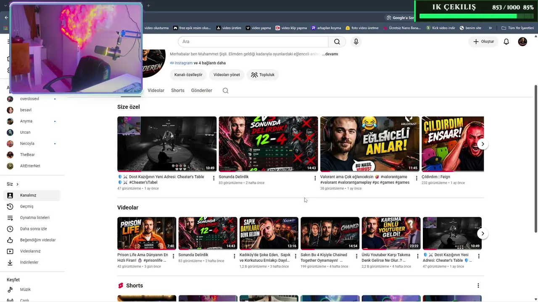Screen dimensions: 538x302
Task: Open İndirilenler in the sidebar
Action: point(32,263)
